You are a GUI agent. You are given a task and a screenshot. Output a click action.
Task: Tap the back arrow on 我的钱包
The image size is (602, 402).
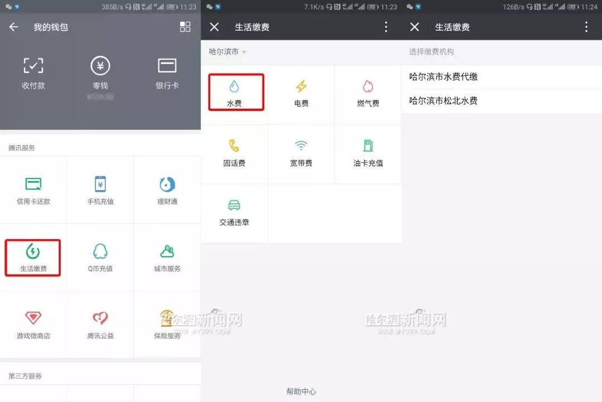coord(13,27)
